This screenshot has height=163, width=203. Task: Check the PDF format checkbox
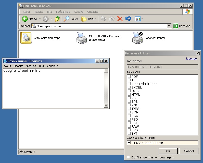coord(129,76)
